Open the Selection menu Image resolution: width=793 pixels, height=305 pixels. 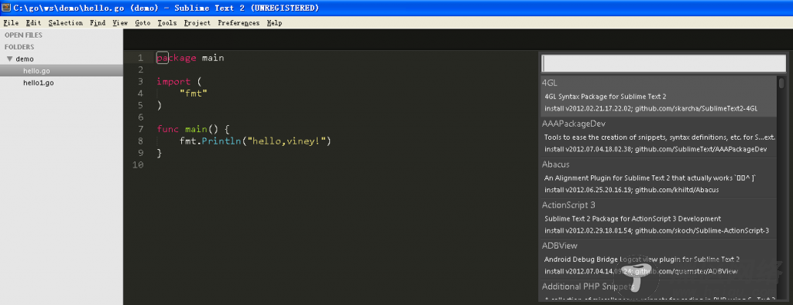(65, 22)
